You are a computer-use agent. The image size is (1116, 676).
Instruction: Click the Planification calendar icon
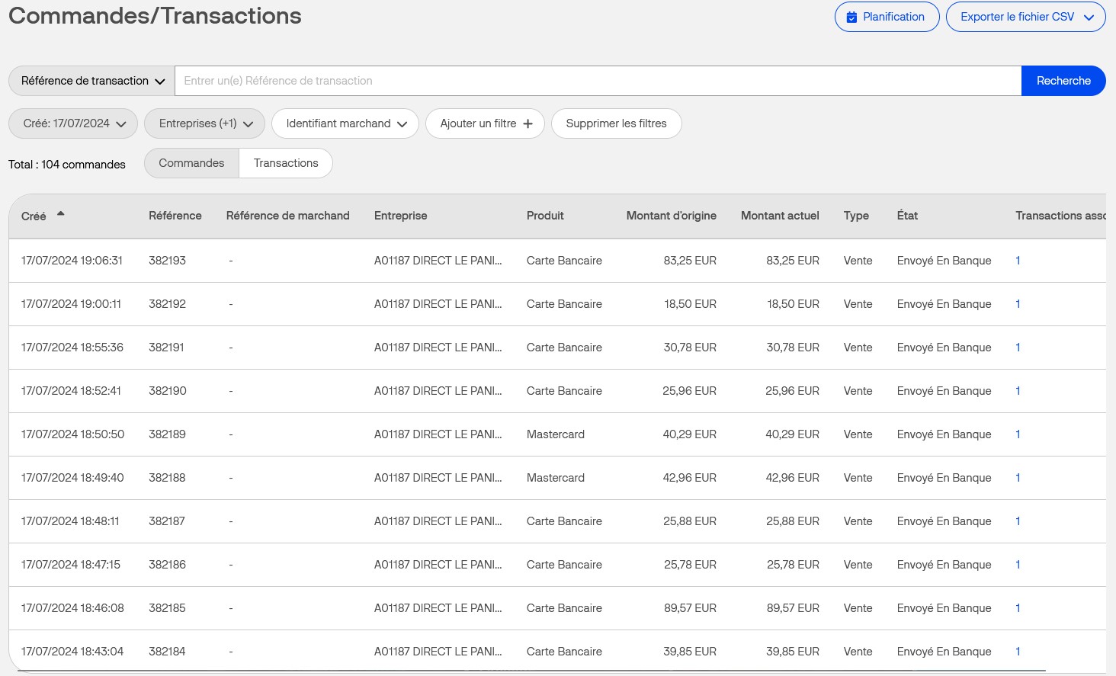click(851, 17)
